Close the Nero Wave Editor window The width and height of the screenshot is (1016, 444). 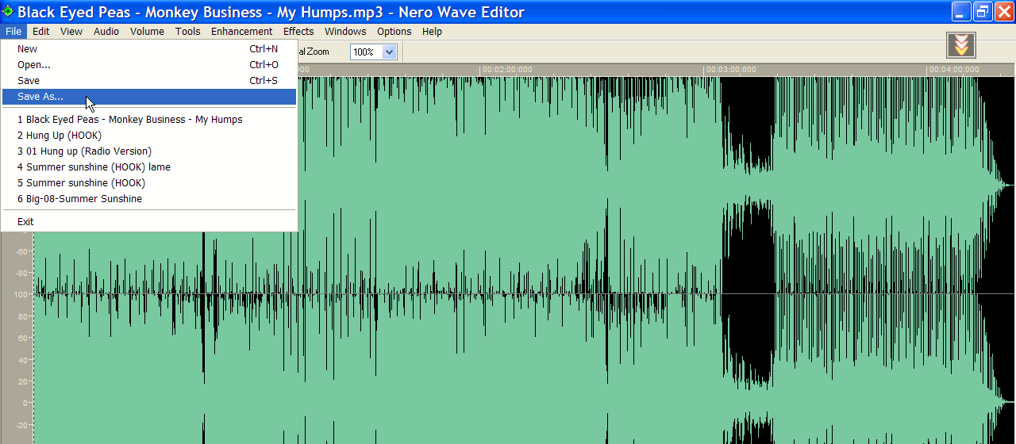coord(1003,11)
